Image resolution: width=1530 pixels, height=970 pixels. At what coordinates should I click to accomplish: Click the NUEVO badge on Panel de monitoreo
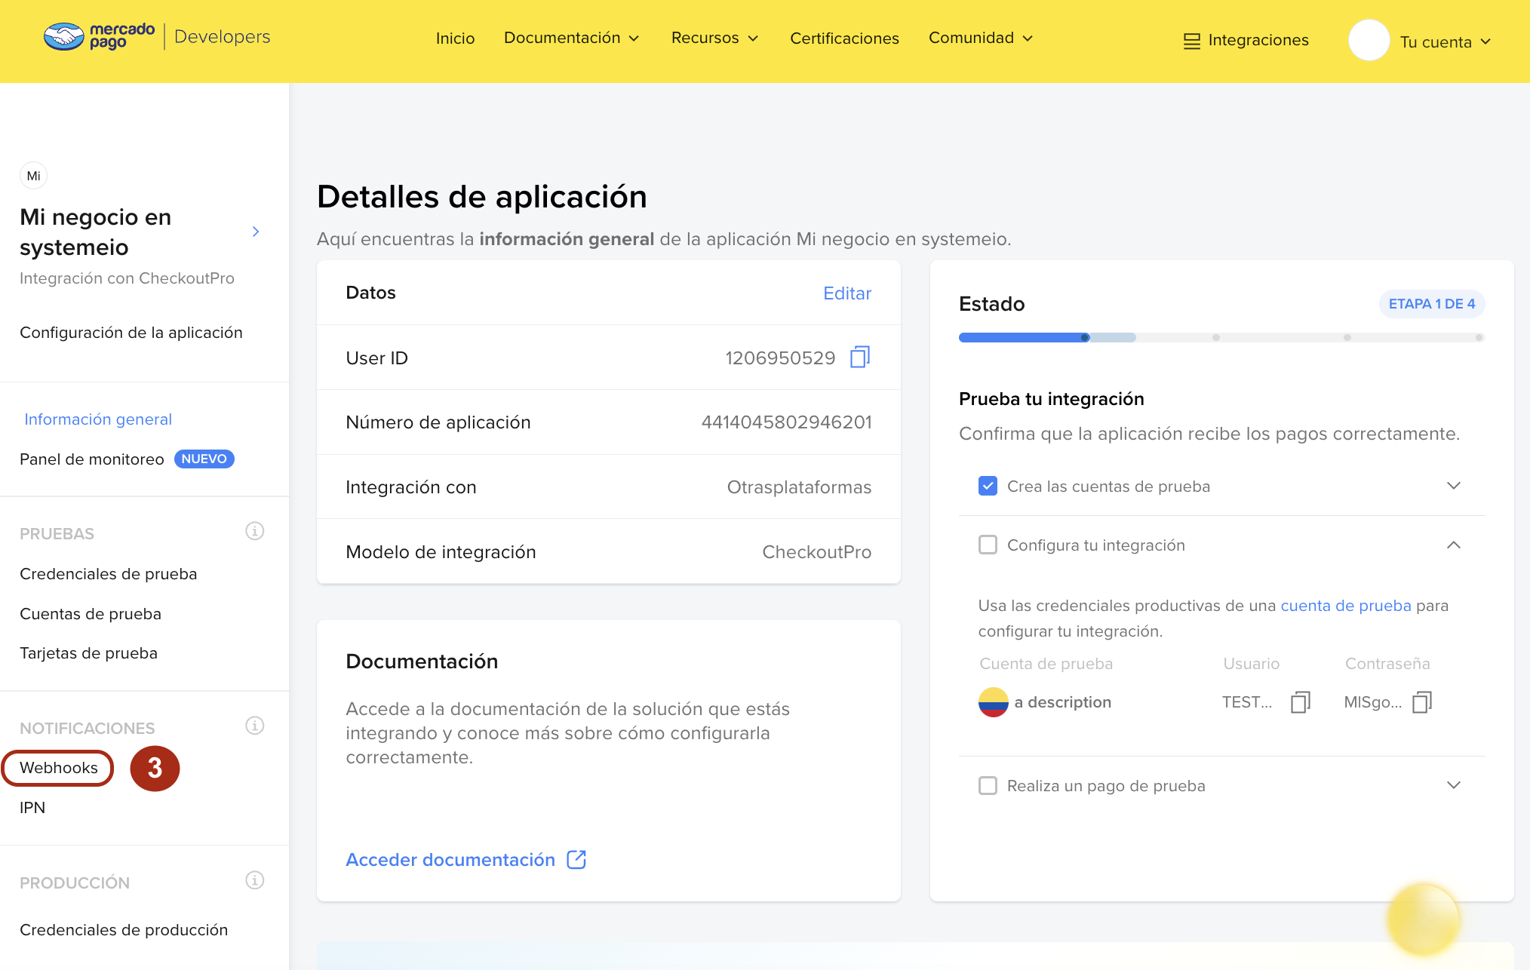tap(204, 459)
